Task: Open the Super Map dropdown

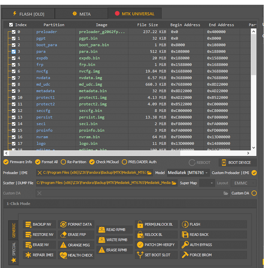Action: 207,183
